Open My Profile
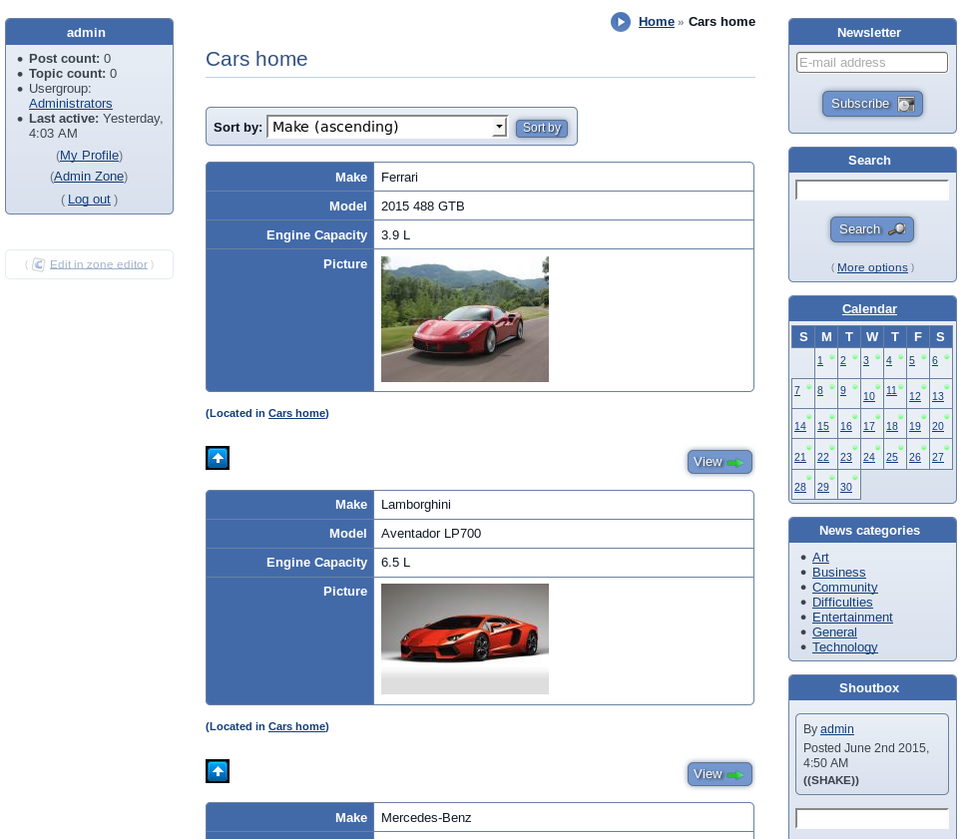Image resolution: width=962 pixels, height=839 pixels. click(89, 156)
